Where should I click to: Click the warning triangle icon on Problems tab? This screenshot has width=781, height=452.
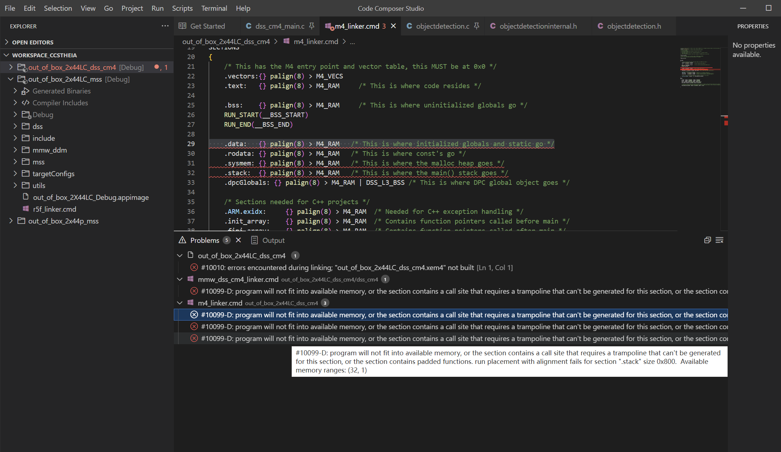pyautogui.click(x=183, y=240)
